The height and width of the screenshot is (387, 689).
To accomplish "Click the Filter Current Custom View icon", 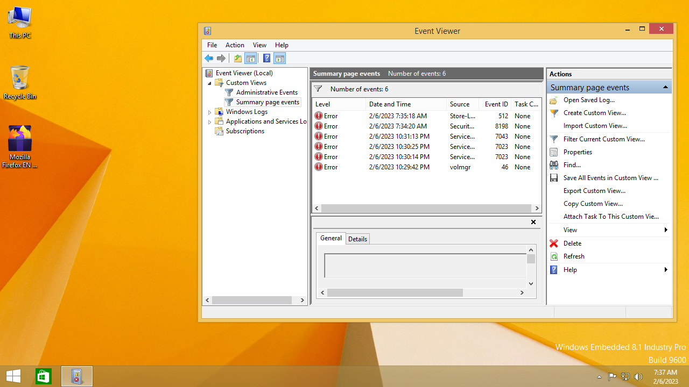I will coord(553,139).
